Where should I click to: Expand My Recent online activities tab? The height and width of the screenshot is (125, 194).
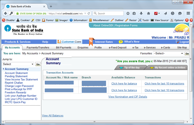pyautogui.click(x=167, y=68)
